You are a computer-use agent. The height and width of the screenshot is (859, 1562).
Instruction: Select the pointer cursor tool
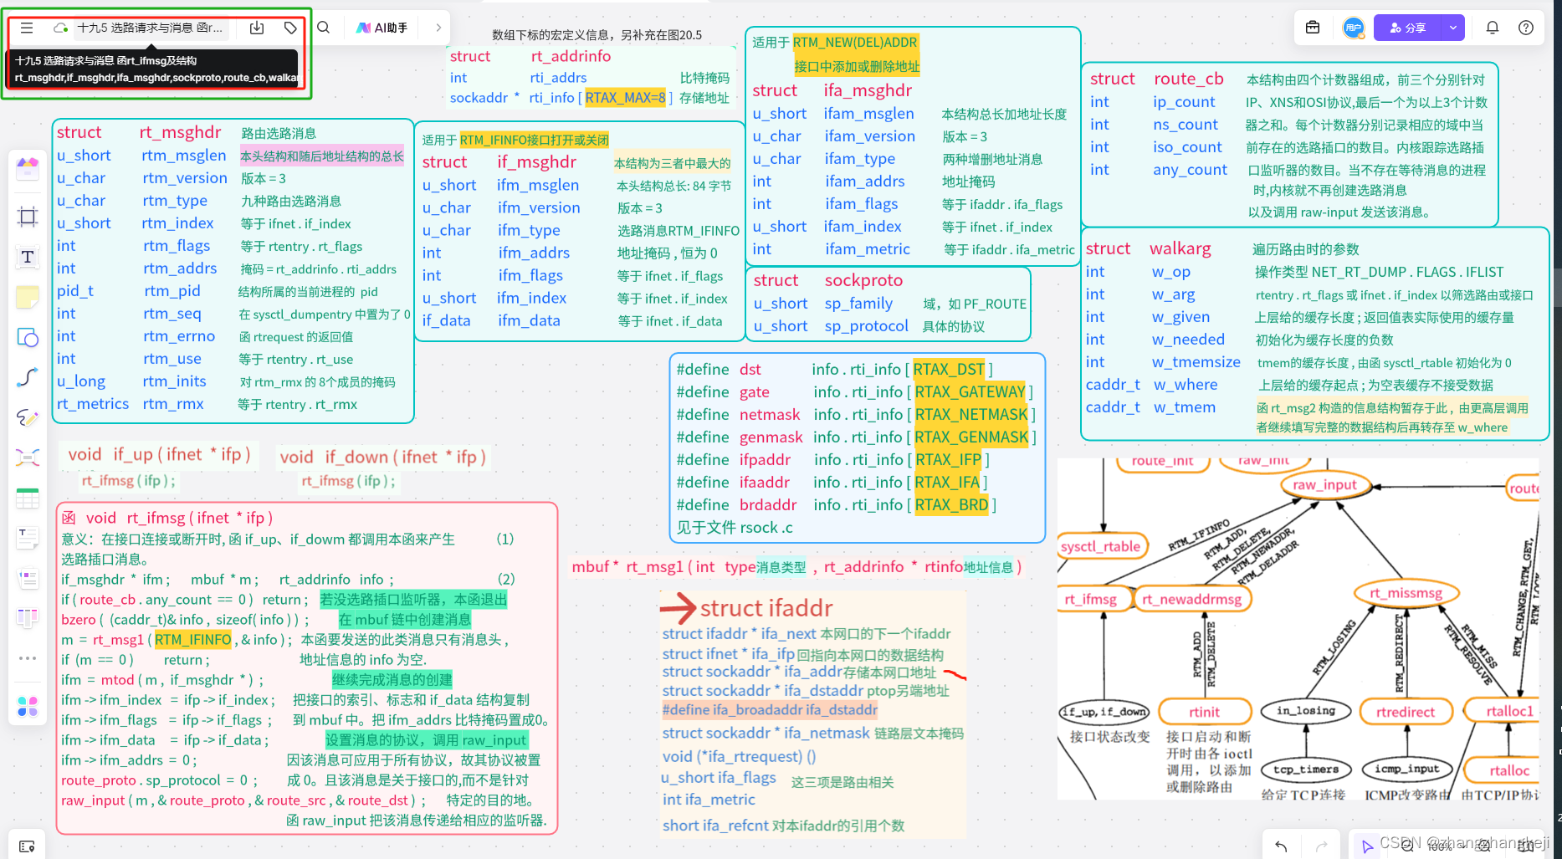1367,846
